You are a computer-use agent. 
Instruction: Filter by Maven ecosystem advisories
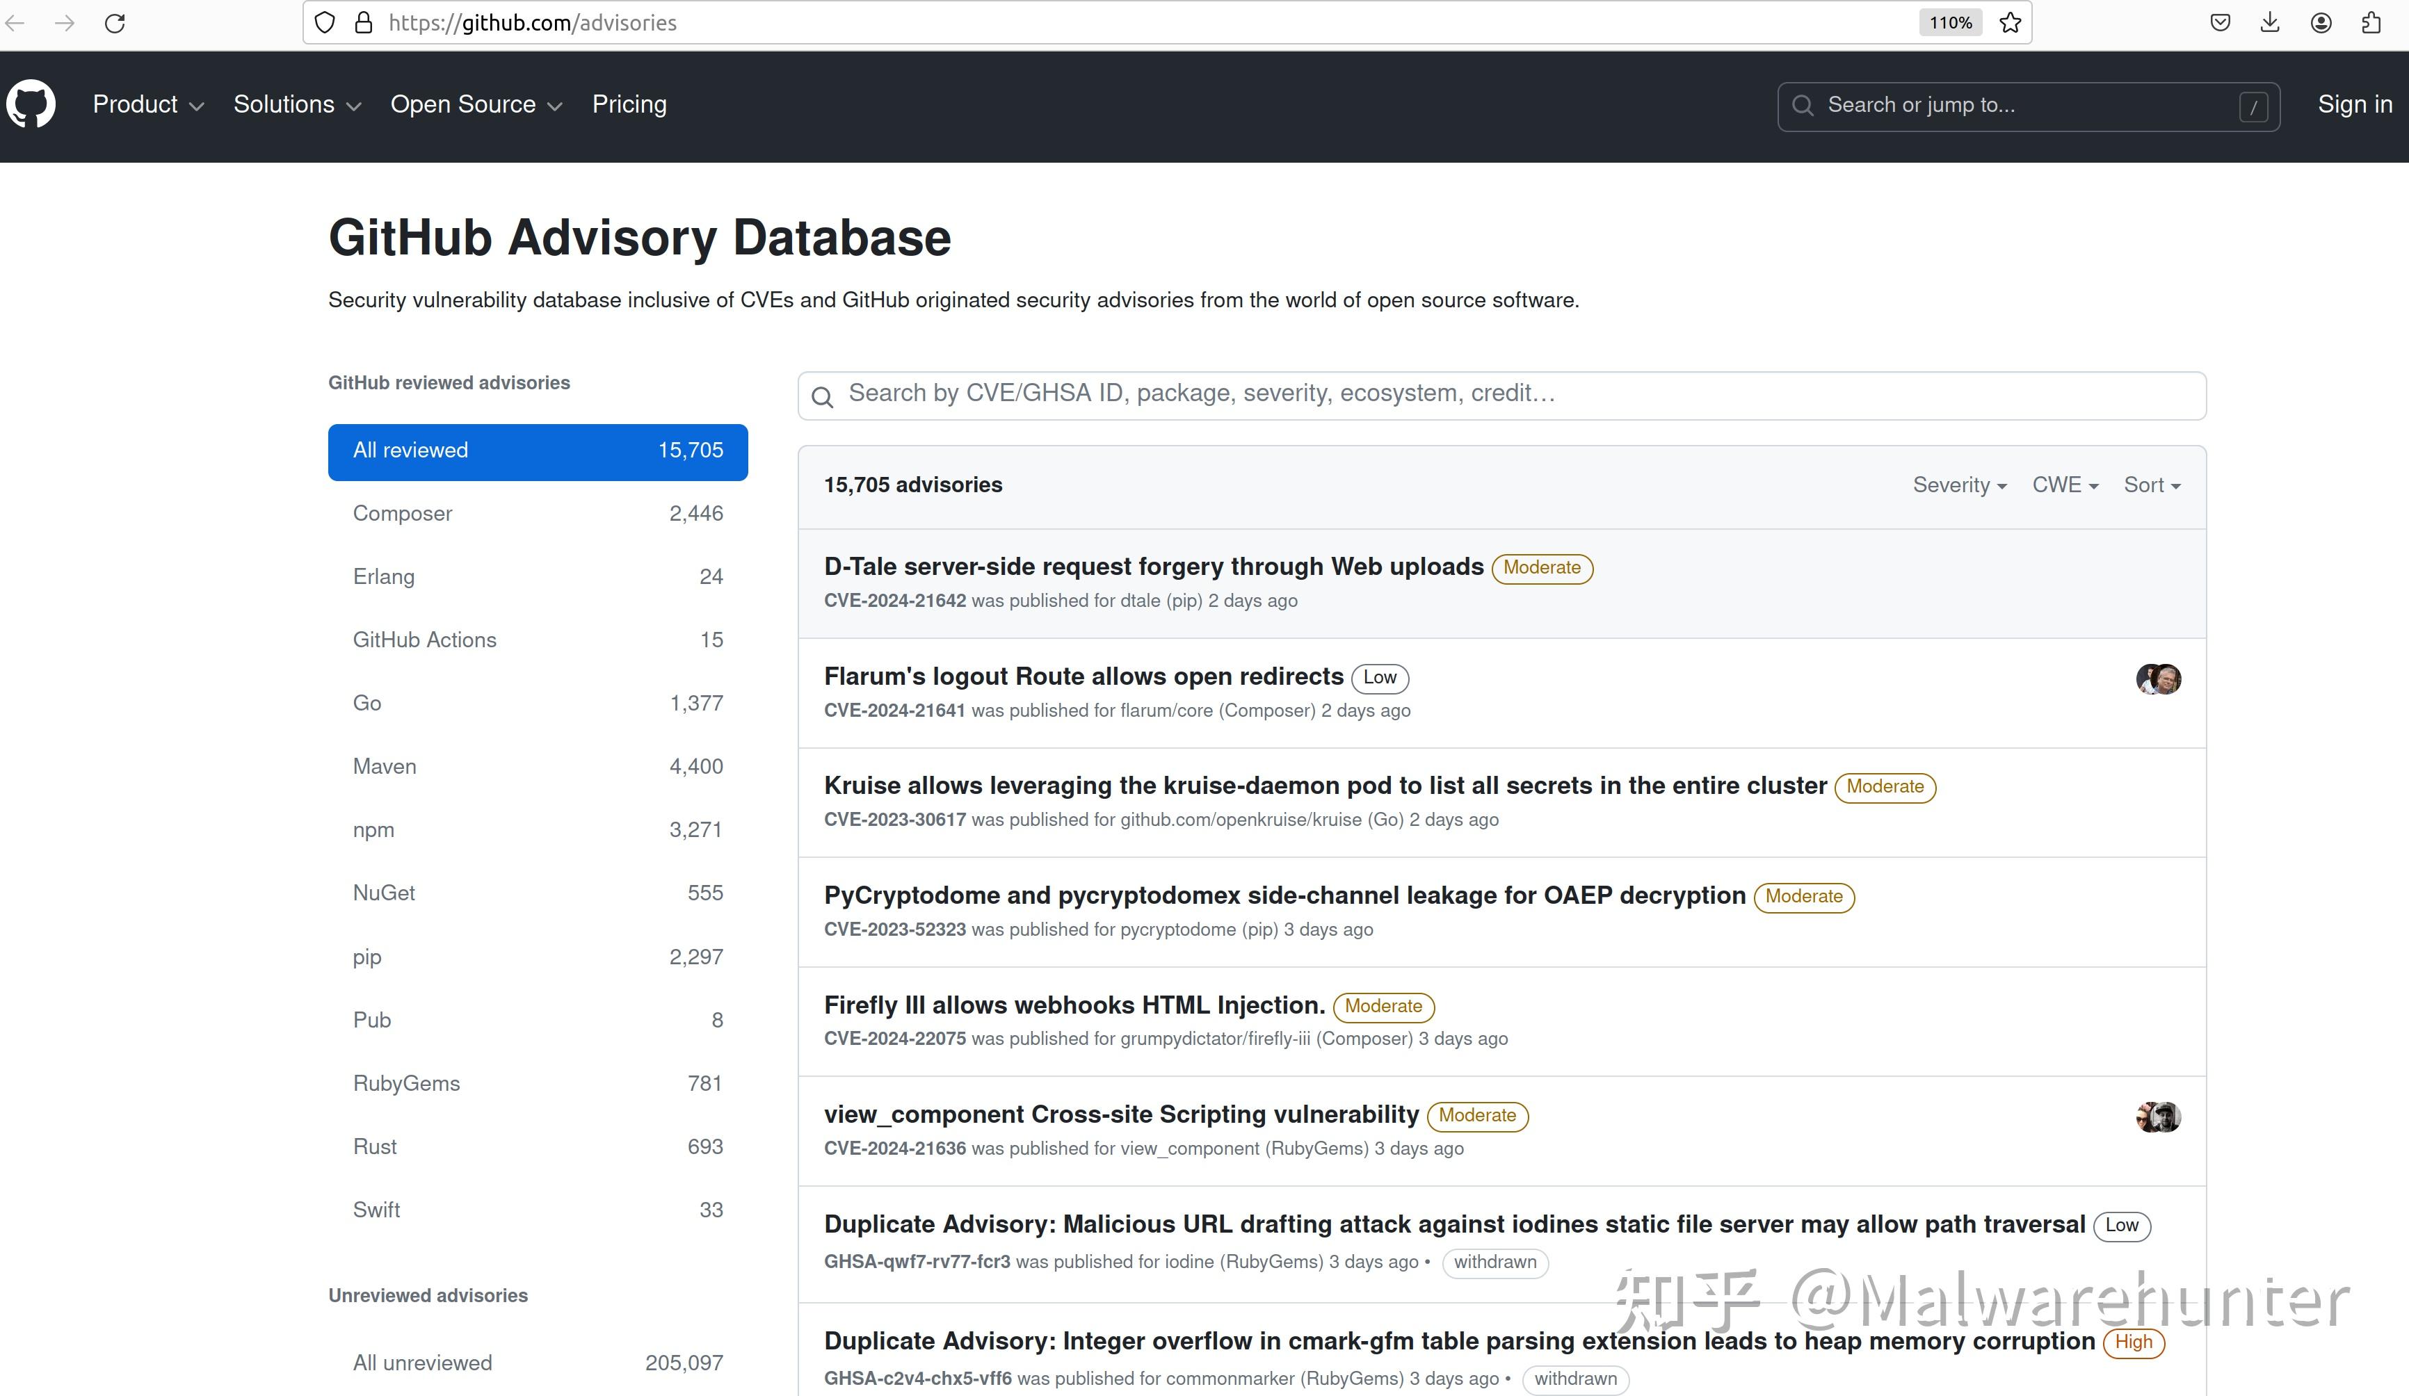click(x=538, y=766)
